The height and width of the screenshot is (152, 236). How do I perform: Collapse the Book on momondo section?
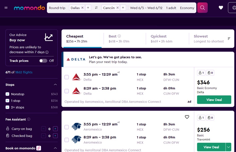(x=55, y=148)
